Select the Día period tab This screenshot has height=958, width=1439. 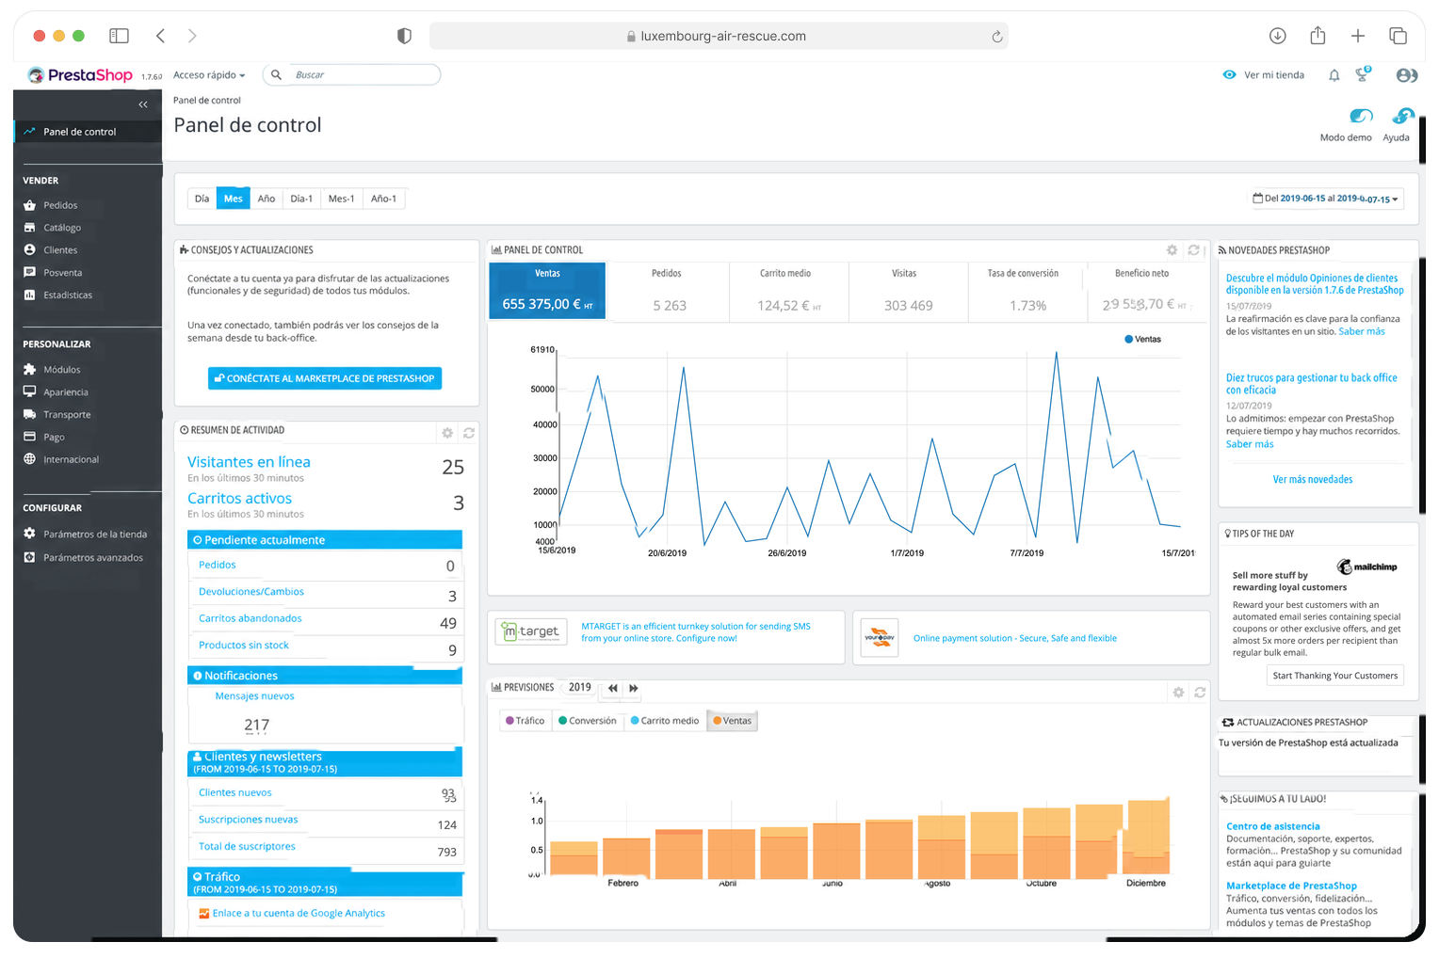pyautogui.click(x=202, y=199)
